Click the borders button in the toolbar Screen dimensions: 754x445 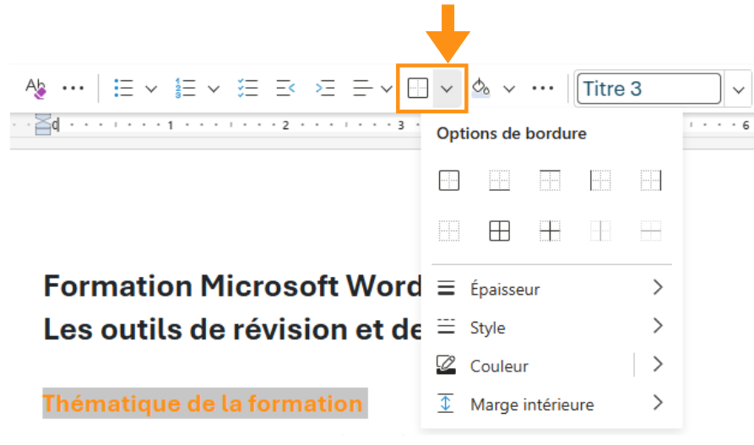417,89
